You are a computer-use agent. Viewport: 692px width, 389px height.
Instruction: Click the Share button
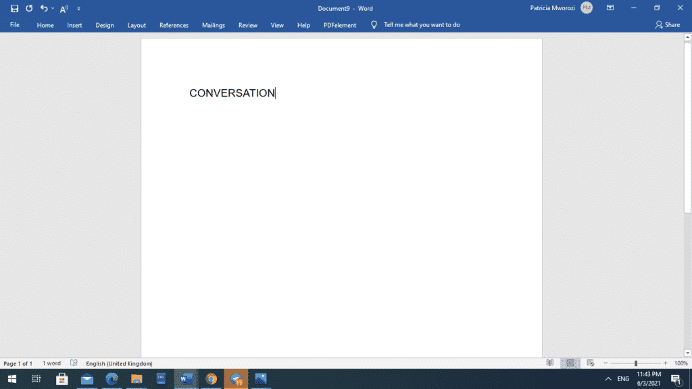click(x=667, y=24)
